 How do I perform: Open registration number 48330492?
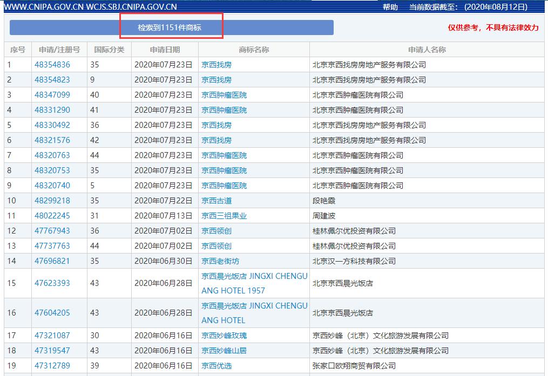52,125
